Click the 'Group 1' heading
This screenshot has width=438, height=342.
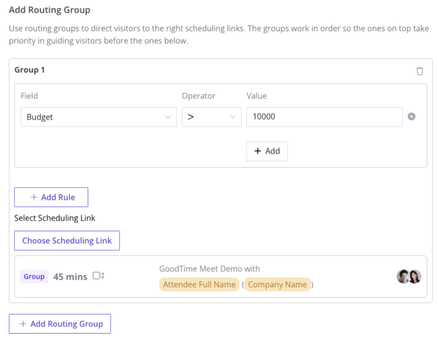[x=30, y=70]
